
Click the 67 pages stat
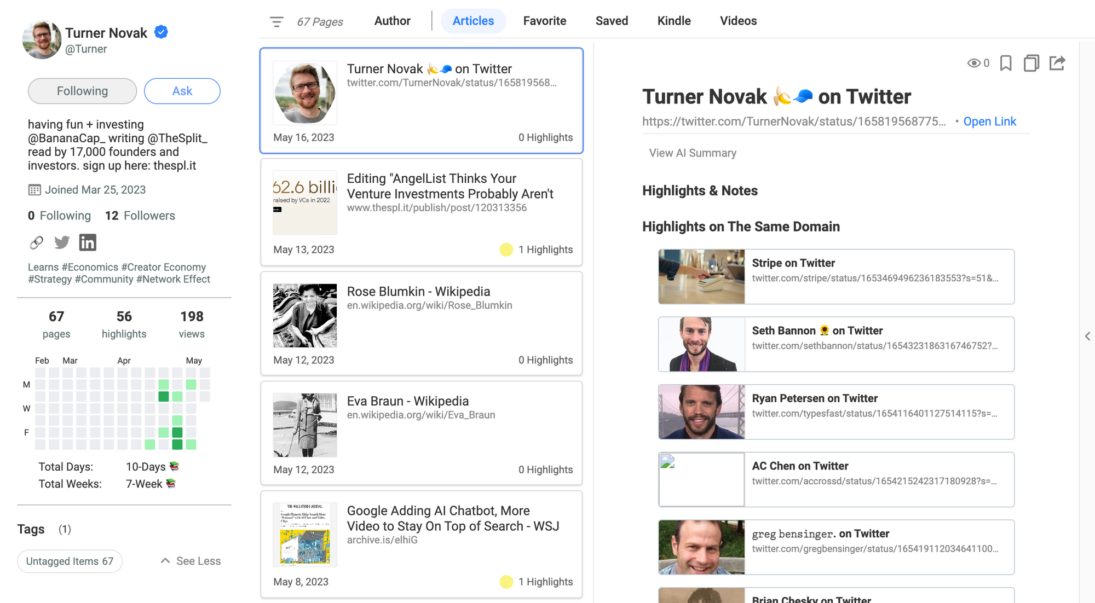[56, 324]
